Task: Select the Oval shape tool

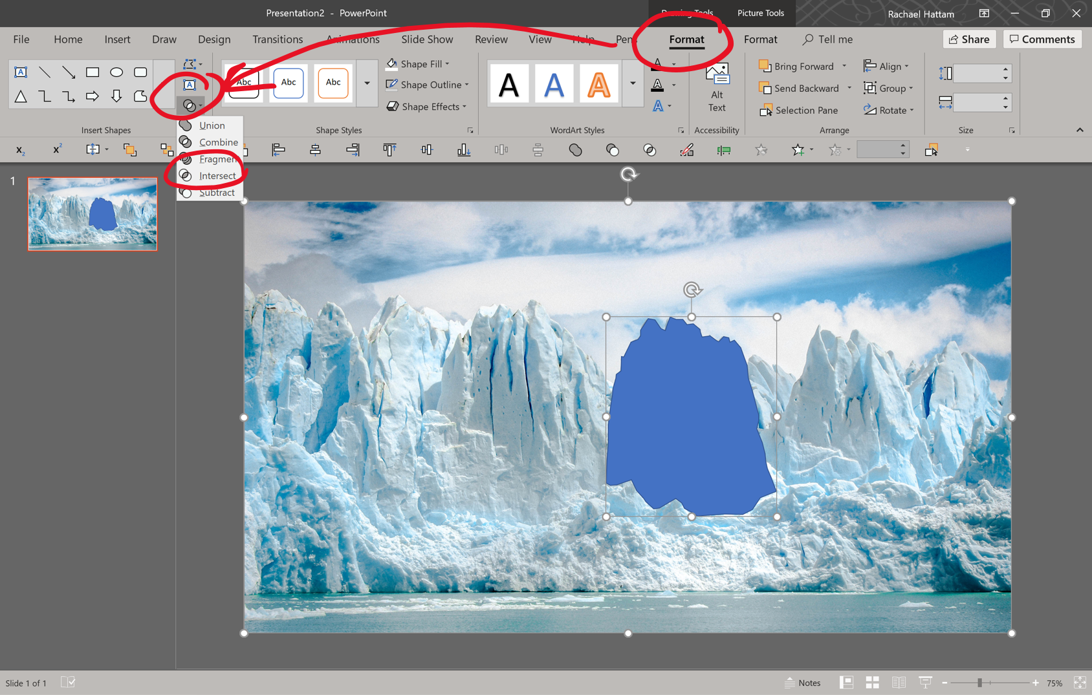Action: 116,72
